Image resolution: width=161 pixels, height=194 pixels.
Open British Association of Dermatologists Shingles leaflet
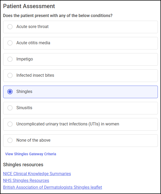coord(52,187)
